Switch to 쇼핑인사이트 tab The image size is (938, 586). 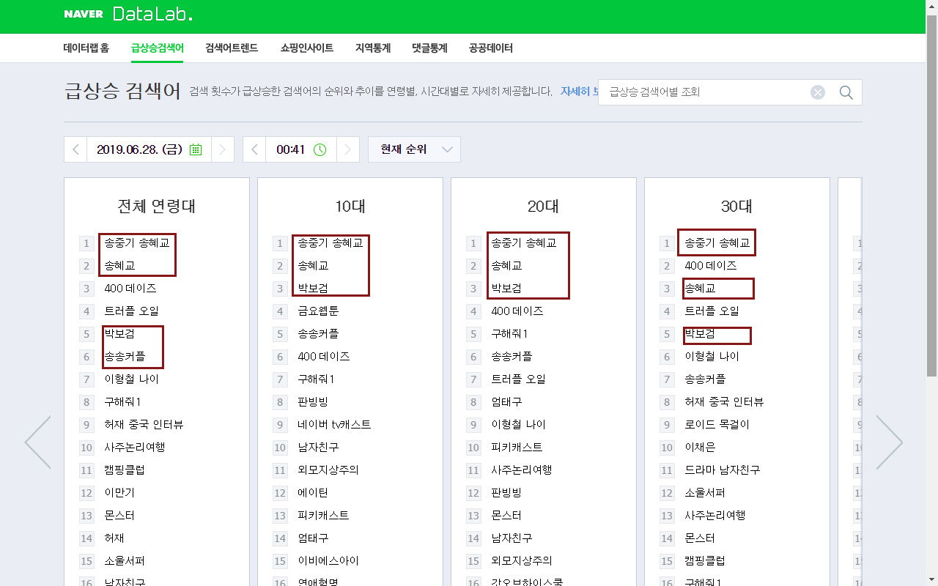point(306,48)
